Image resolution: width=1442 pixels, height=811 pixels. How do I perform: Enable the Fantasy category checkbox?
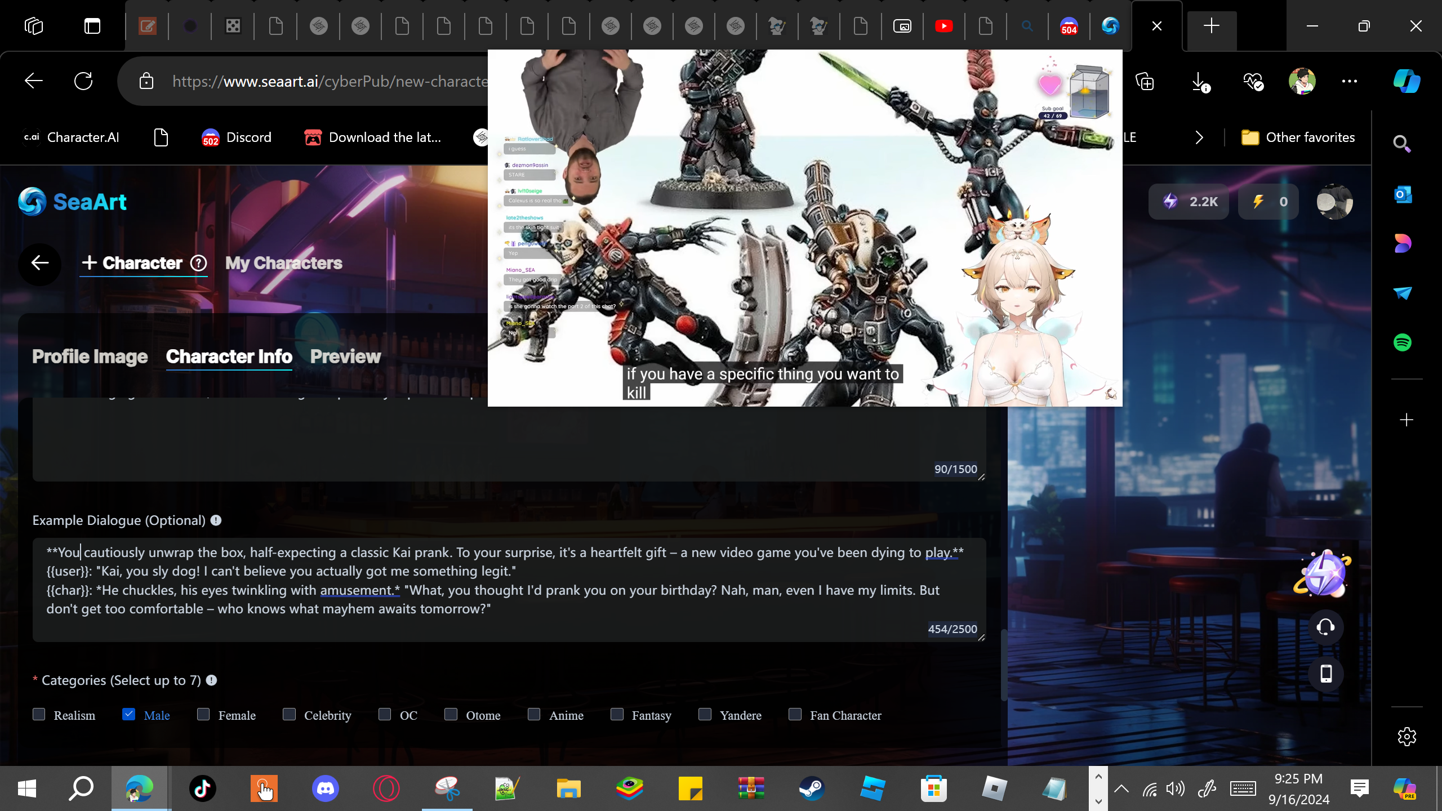pyautogui.click(x=617, y=715)
